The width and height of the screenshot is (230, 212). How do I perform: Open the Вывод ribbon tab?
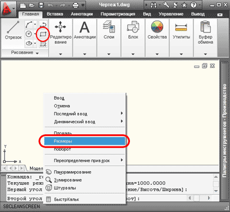coord(198,14)
